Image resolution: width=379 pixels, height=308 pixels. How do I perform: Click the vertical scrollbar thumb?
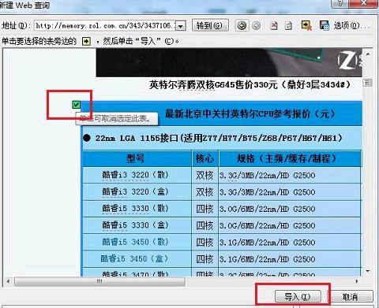(367, 83)
